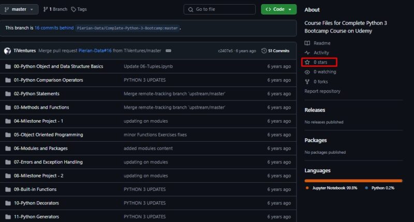Open 00-Python Object and Data Structure Basics folder
Viewport: 414px width, 222px height.
click(58, 66)
